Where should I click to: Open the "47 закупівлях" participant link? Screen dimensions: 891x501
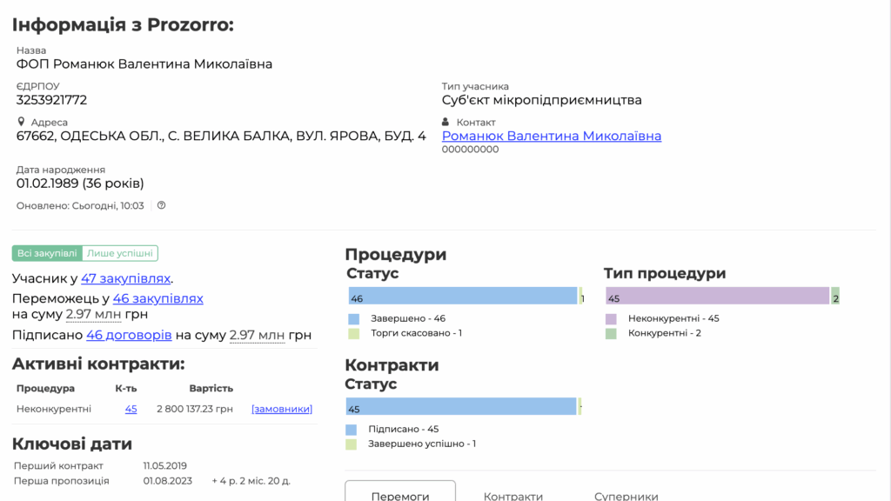[125, 279]
